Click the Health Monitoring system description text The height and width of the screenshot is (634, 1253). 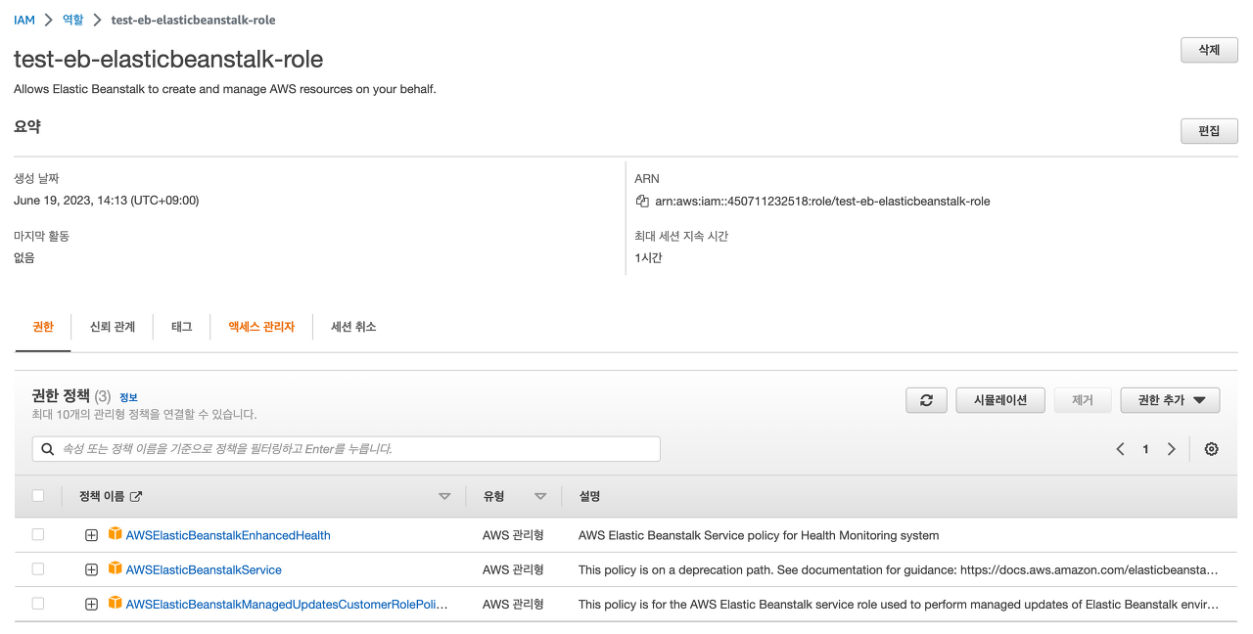(759, 535)
